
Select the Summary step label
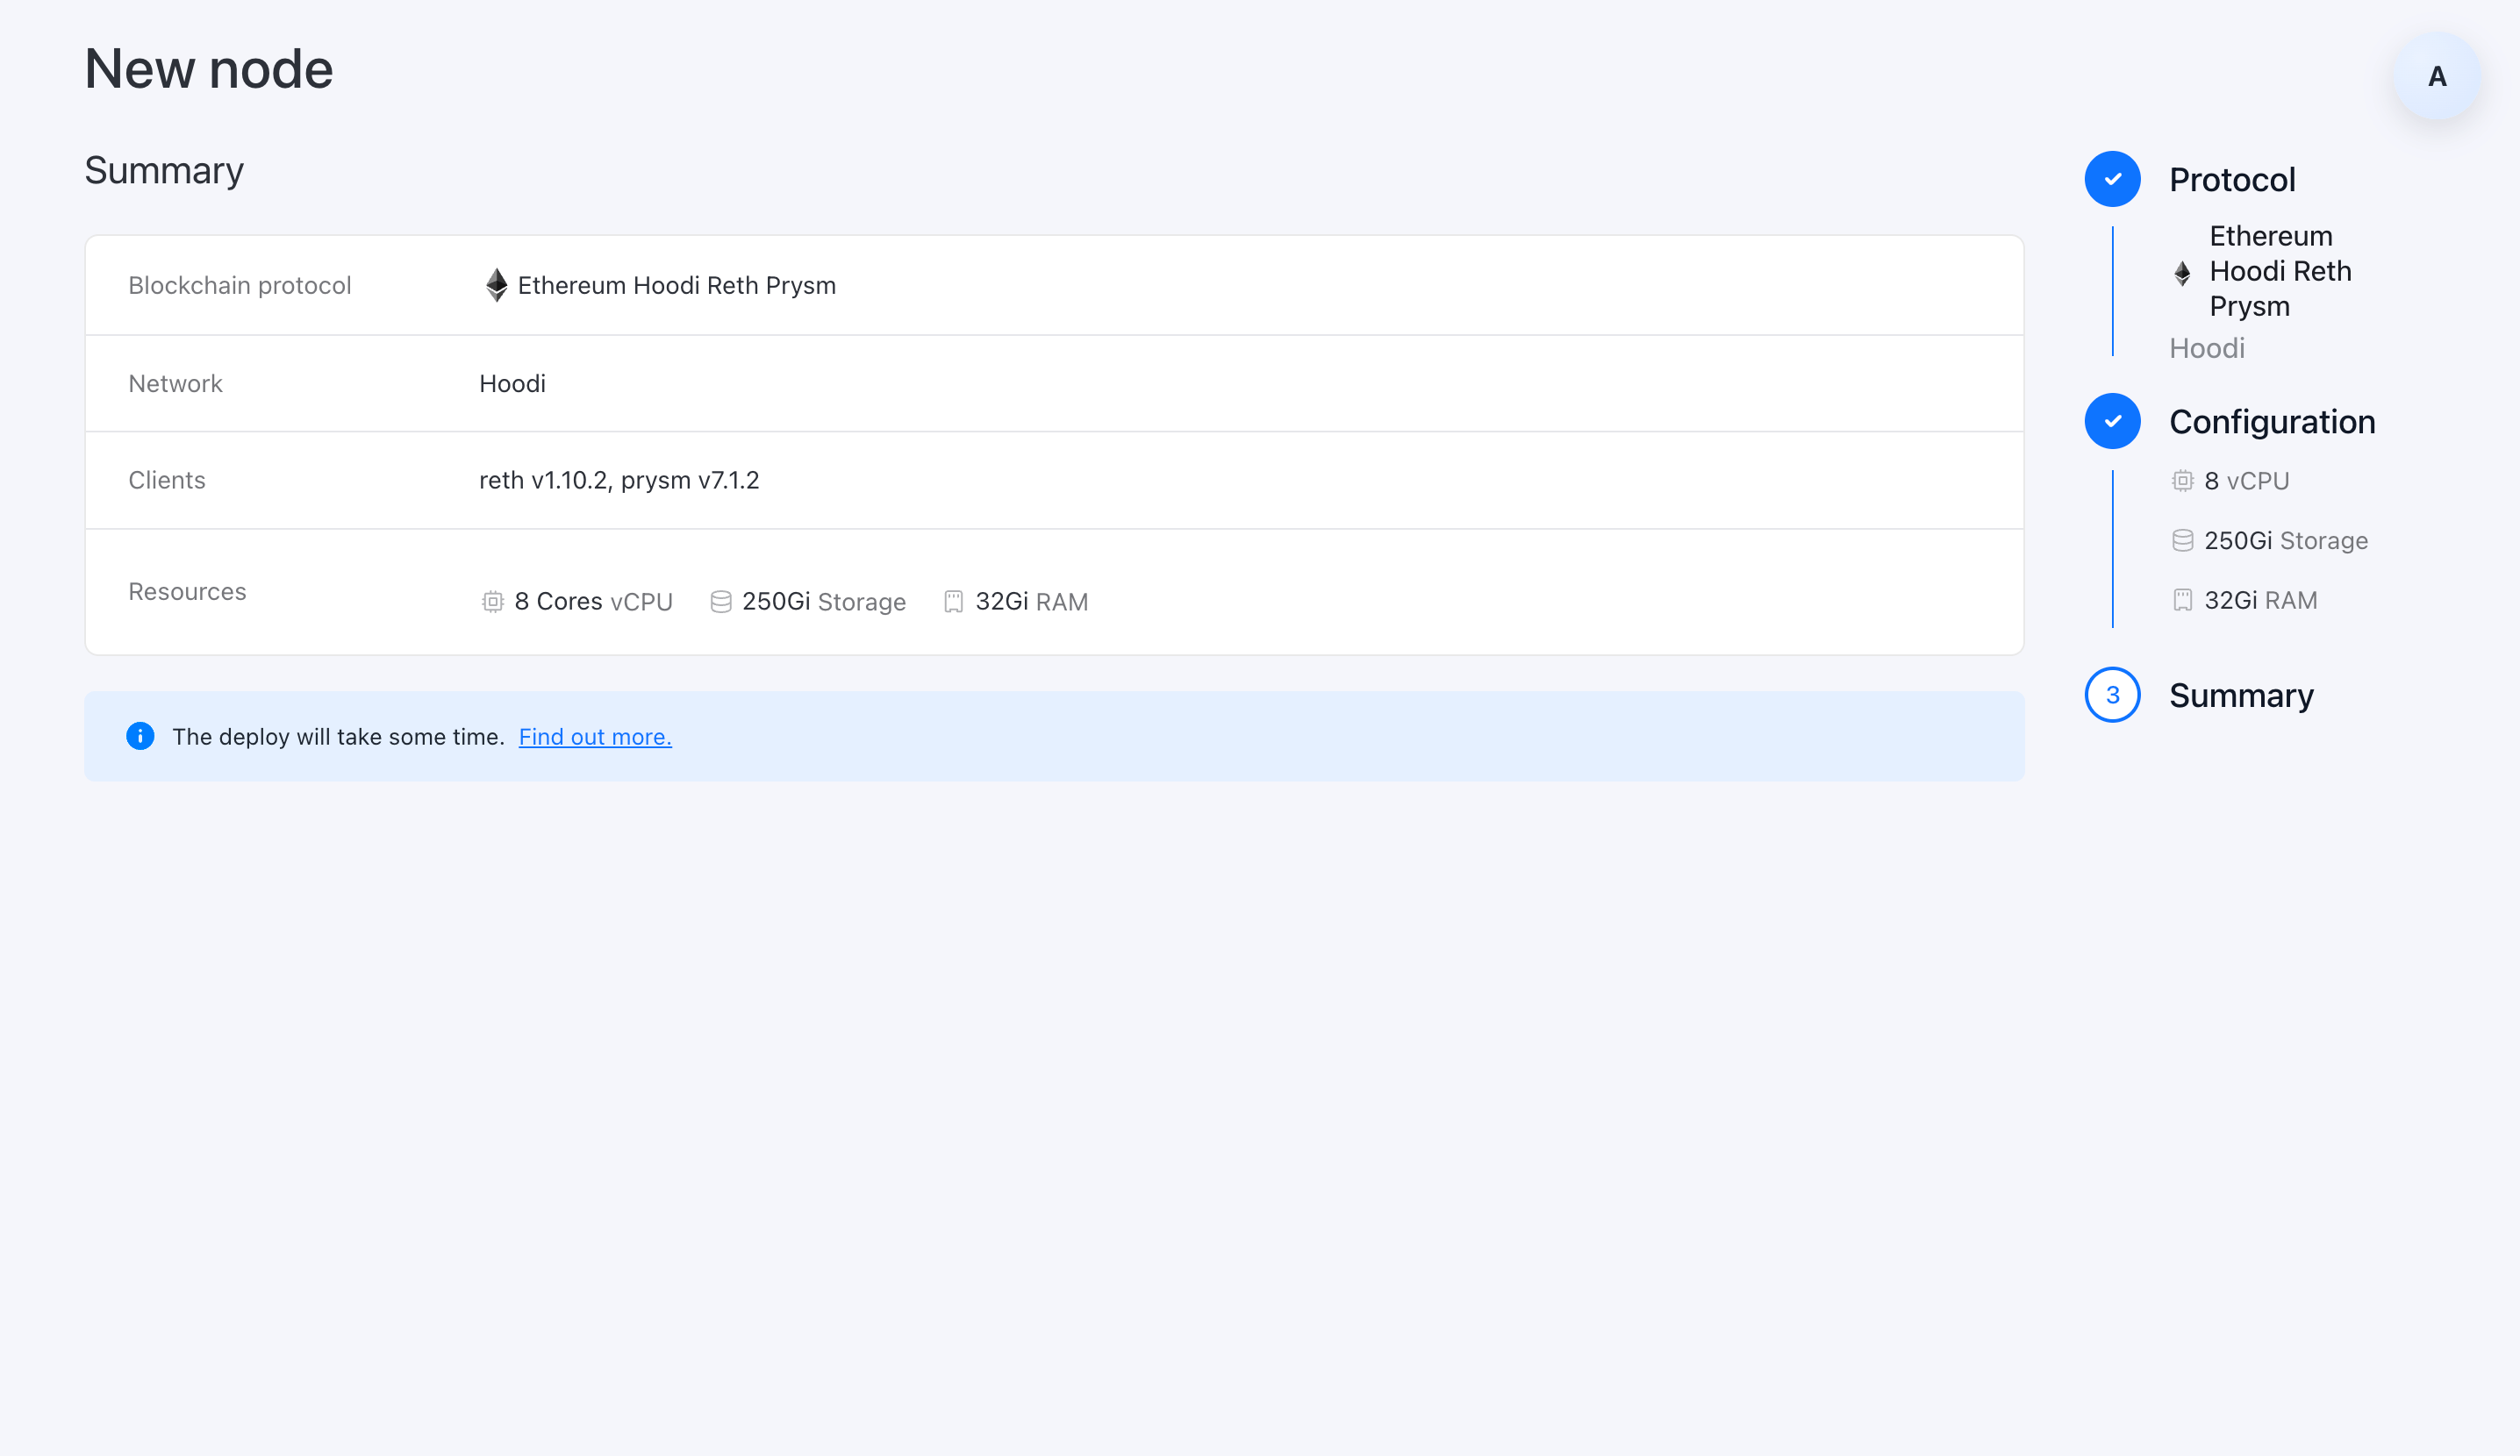[x=2241, y=696]
